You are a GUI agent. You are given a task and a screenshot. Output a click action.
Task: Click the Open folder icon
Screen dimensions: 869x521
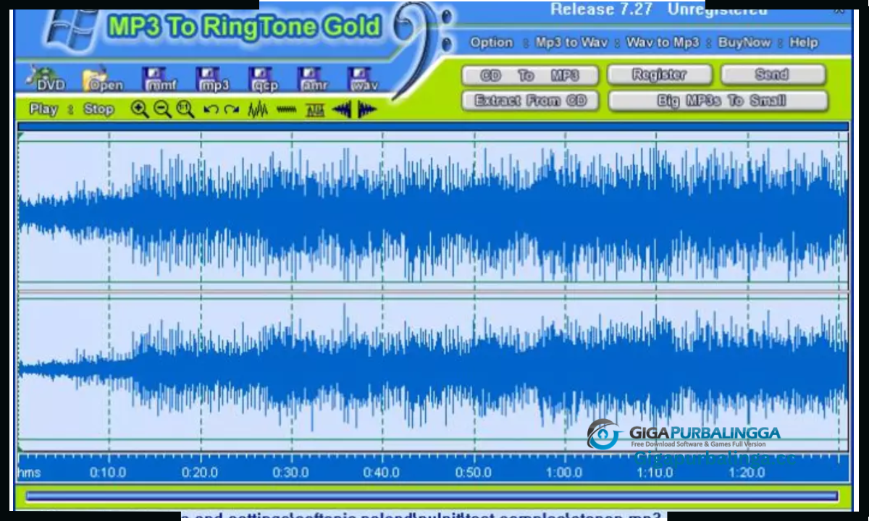click(x=102, y=80)
